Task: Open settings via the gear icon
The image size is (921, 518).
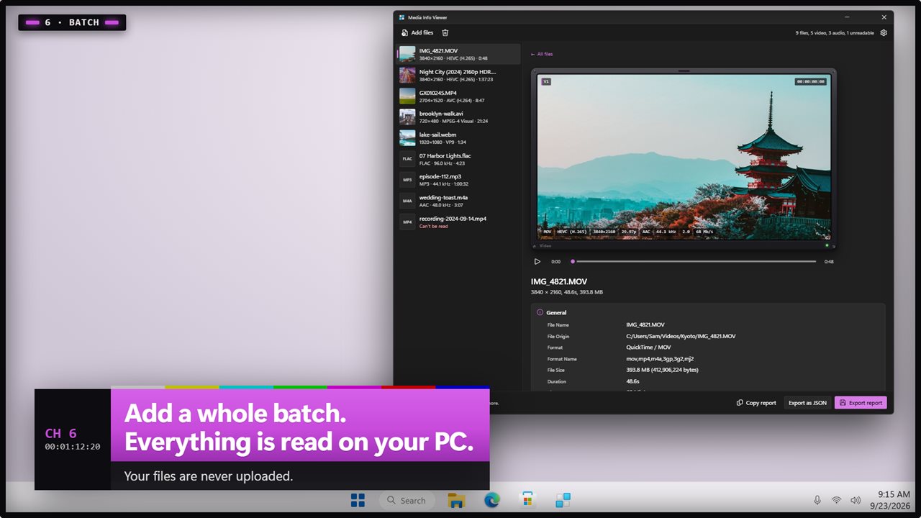Action: point(884,32)
